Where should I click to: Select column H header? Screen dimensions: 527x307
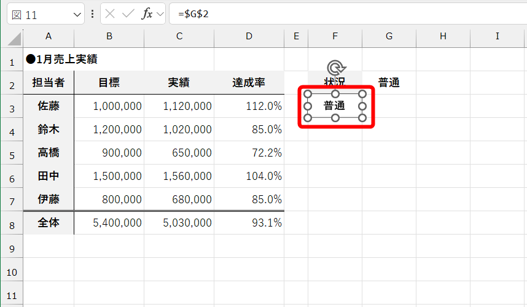[x=443, y=37]
